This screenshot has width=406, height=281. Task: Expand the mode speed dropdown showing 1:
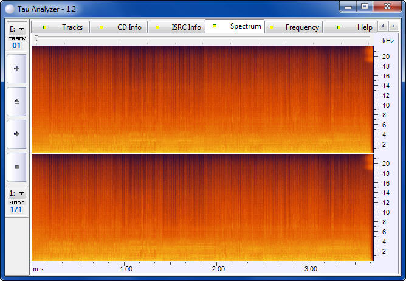point(16,193)
